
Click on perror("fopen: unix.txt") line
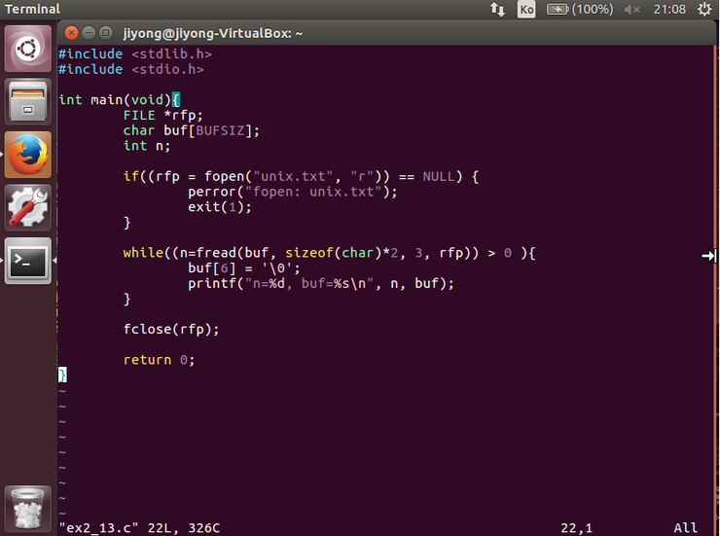293,192
